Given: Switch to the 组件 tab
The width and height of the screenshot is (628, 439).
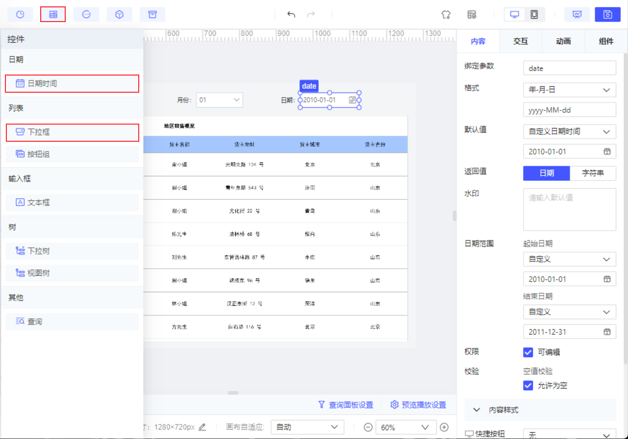Looking at the screenshot, I should point(606,41).
